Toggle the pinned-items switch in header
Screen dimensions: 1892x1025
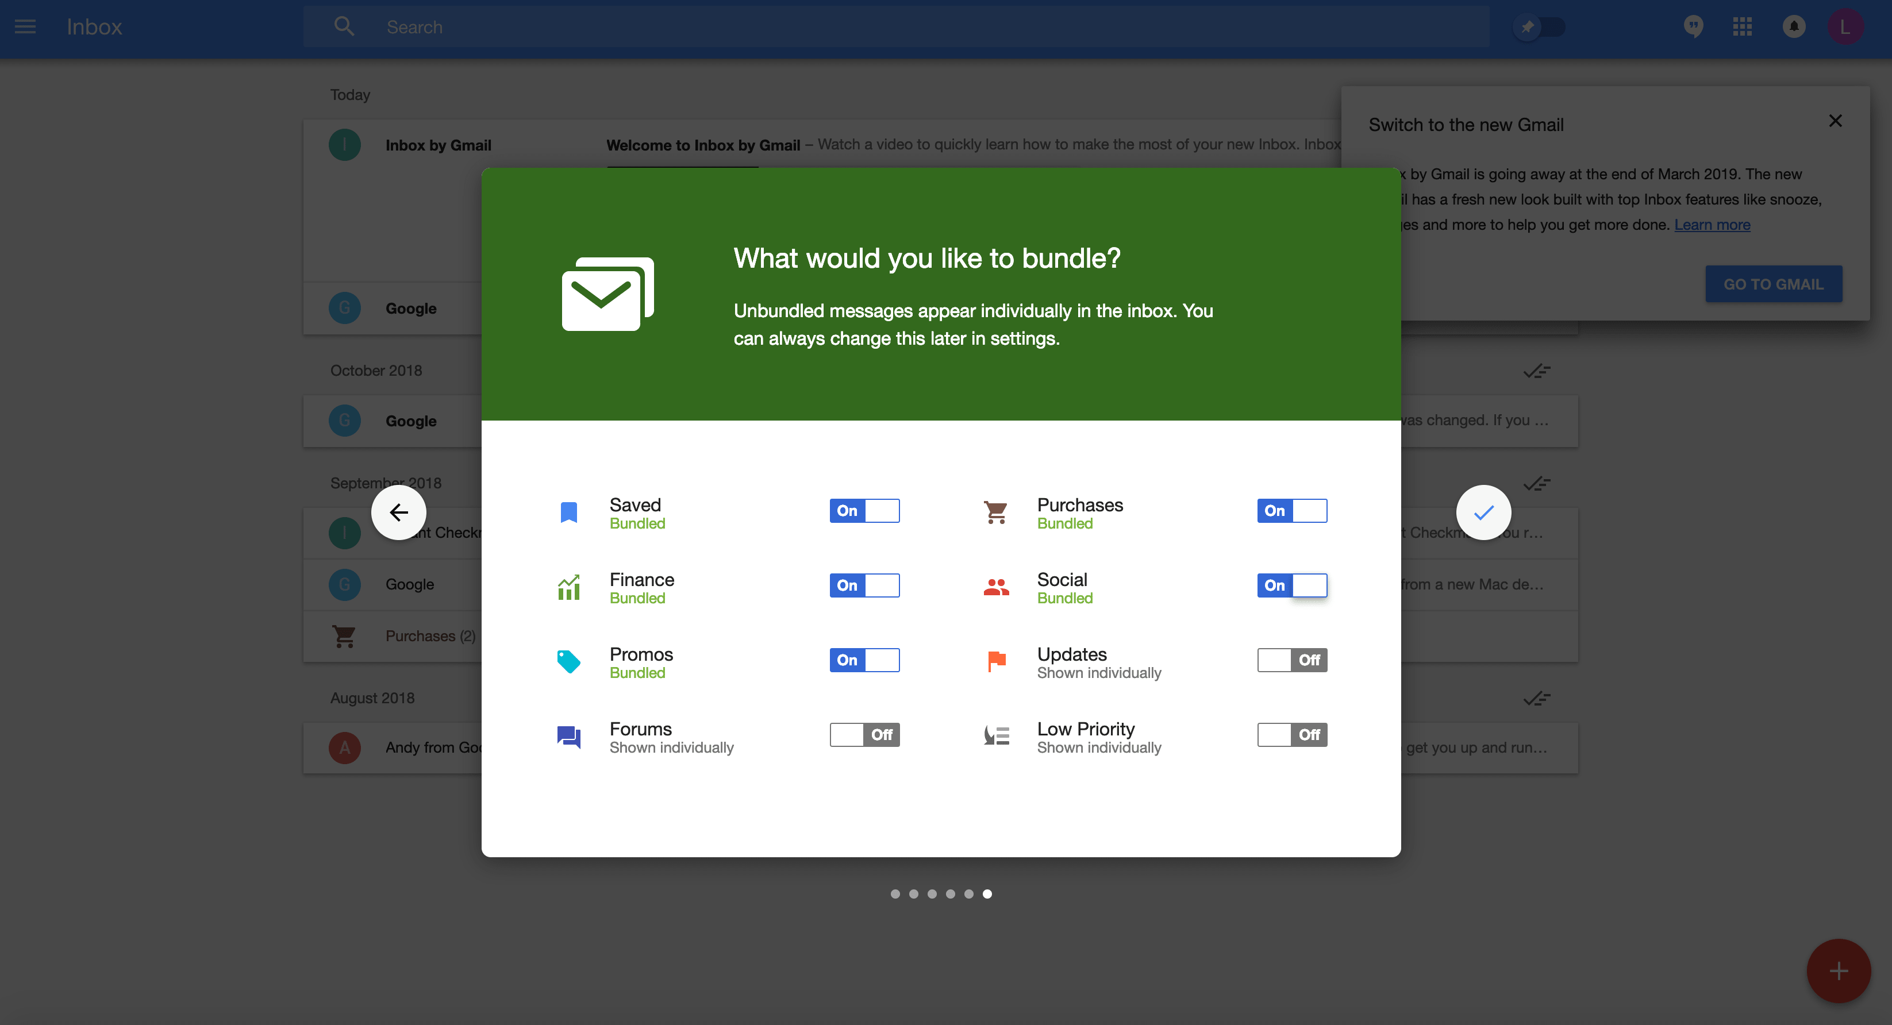point(1540,27)
